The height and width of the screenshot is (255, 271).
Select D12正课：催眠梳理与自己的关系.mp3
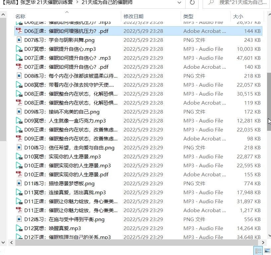[x=138, y=236]
